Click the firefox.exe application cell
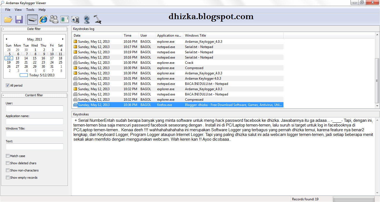The image size is (380, 202). point(164,105)
